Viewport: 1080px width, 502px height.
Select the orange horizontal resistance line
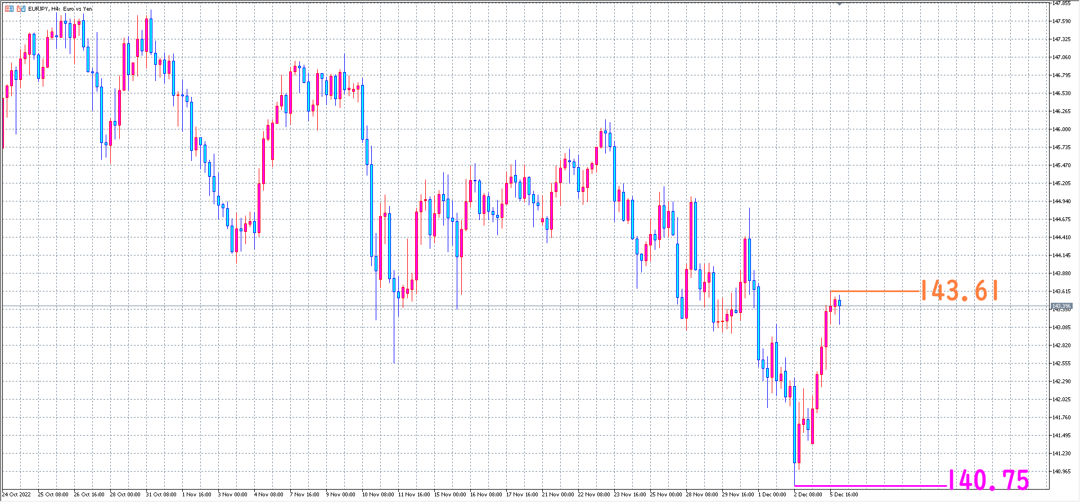(x=875, y=291)
